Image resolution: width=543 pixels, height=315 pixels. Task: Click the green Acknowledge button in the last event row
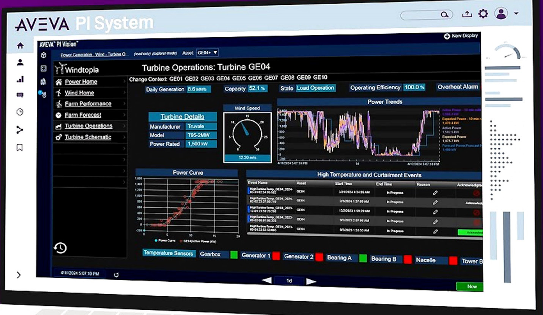(471, 232)
